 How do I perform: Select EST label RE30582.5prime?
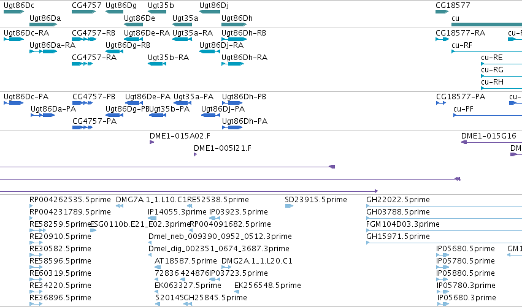60,249
